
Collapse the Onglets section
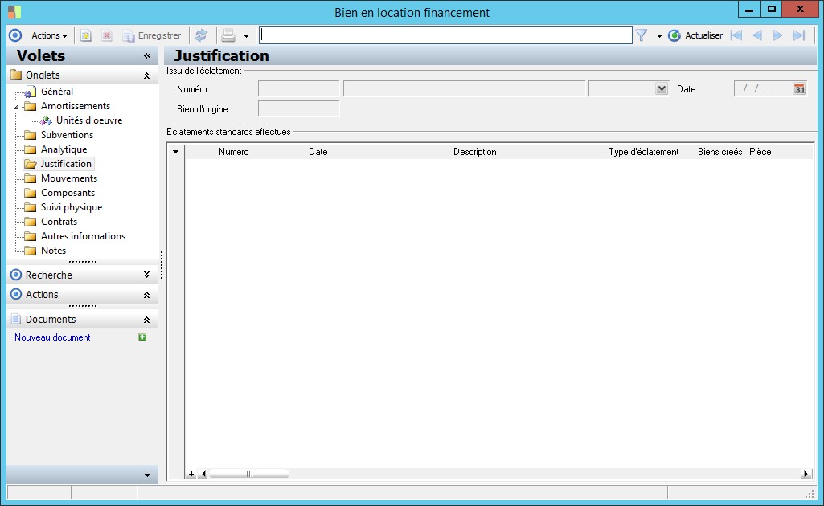[x=146, y=75]
